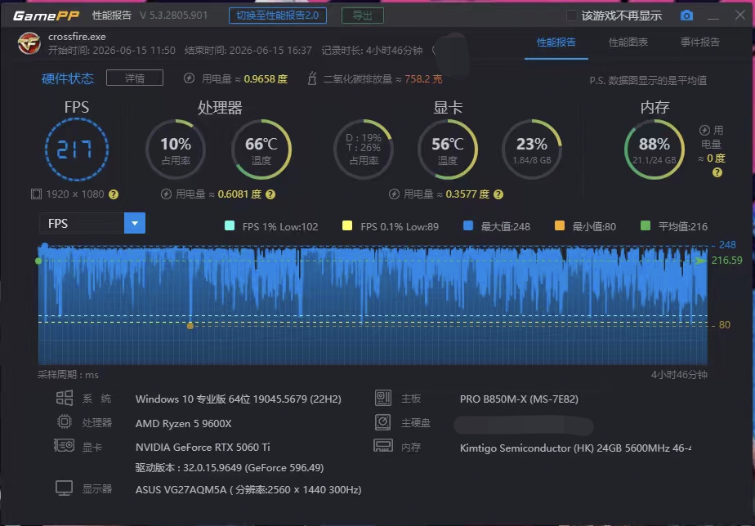Click the GamePP logo
This screenshot has width=755, height=526.
pyautogui.click(x=47, y=16)
